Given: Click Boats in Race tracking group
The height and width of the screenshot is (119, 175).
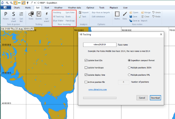Looking at the screenshot, I should 68,16.
